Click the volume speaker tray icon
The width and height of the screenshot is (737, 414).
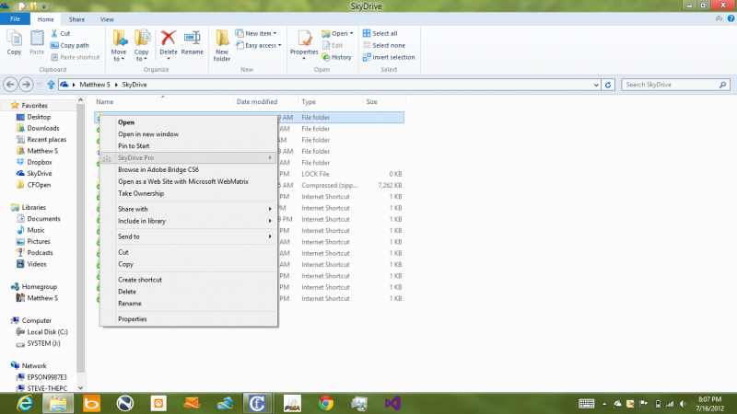click(683, 404)
